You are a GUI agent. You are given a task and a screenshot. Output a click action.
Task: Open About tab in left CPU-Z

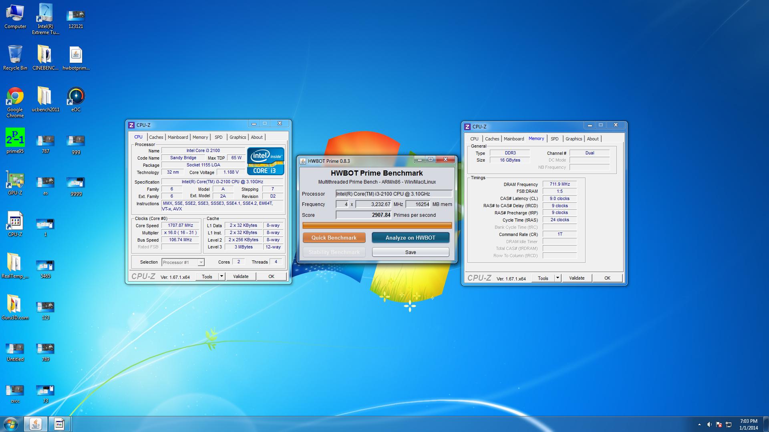[257, 137]
